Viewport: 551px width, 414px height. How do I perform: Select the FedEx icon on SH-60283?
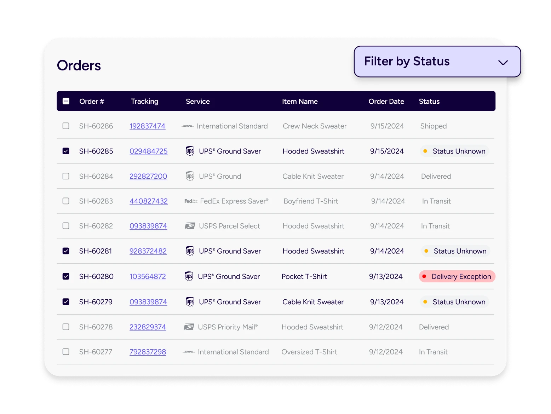tap(190, 201)
